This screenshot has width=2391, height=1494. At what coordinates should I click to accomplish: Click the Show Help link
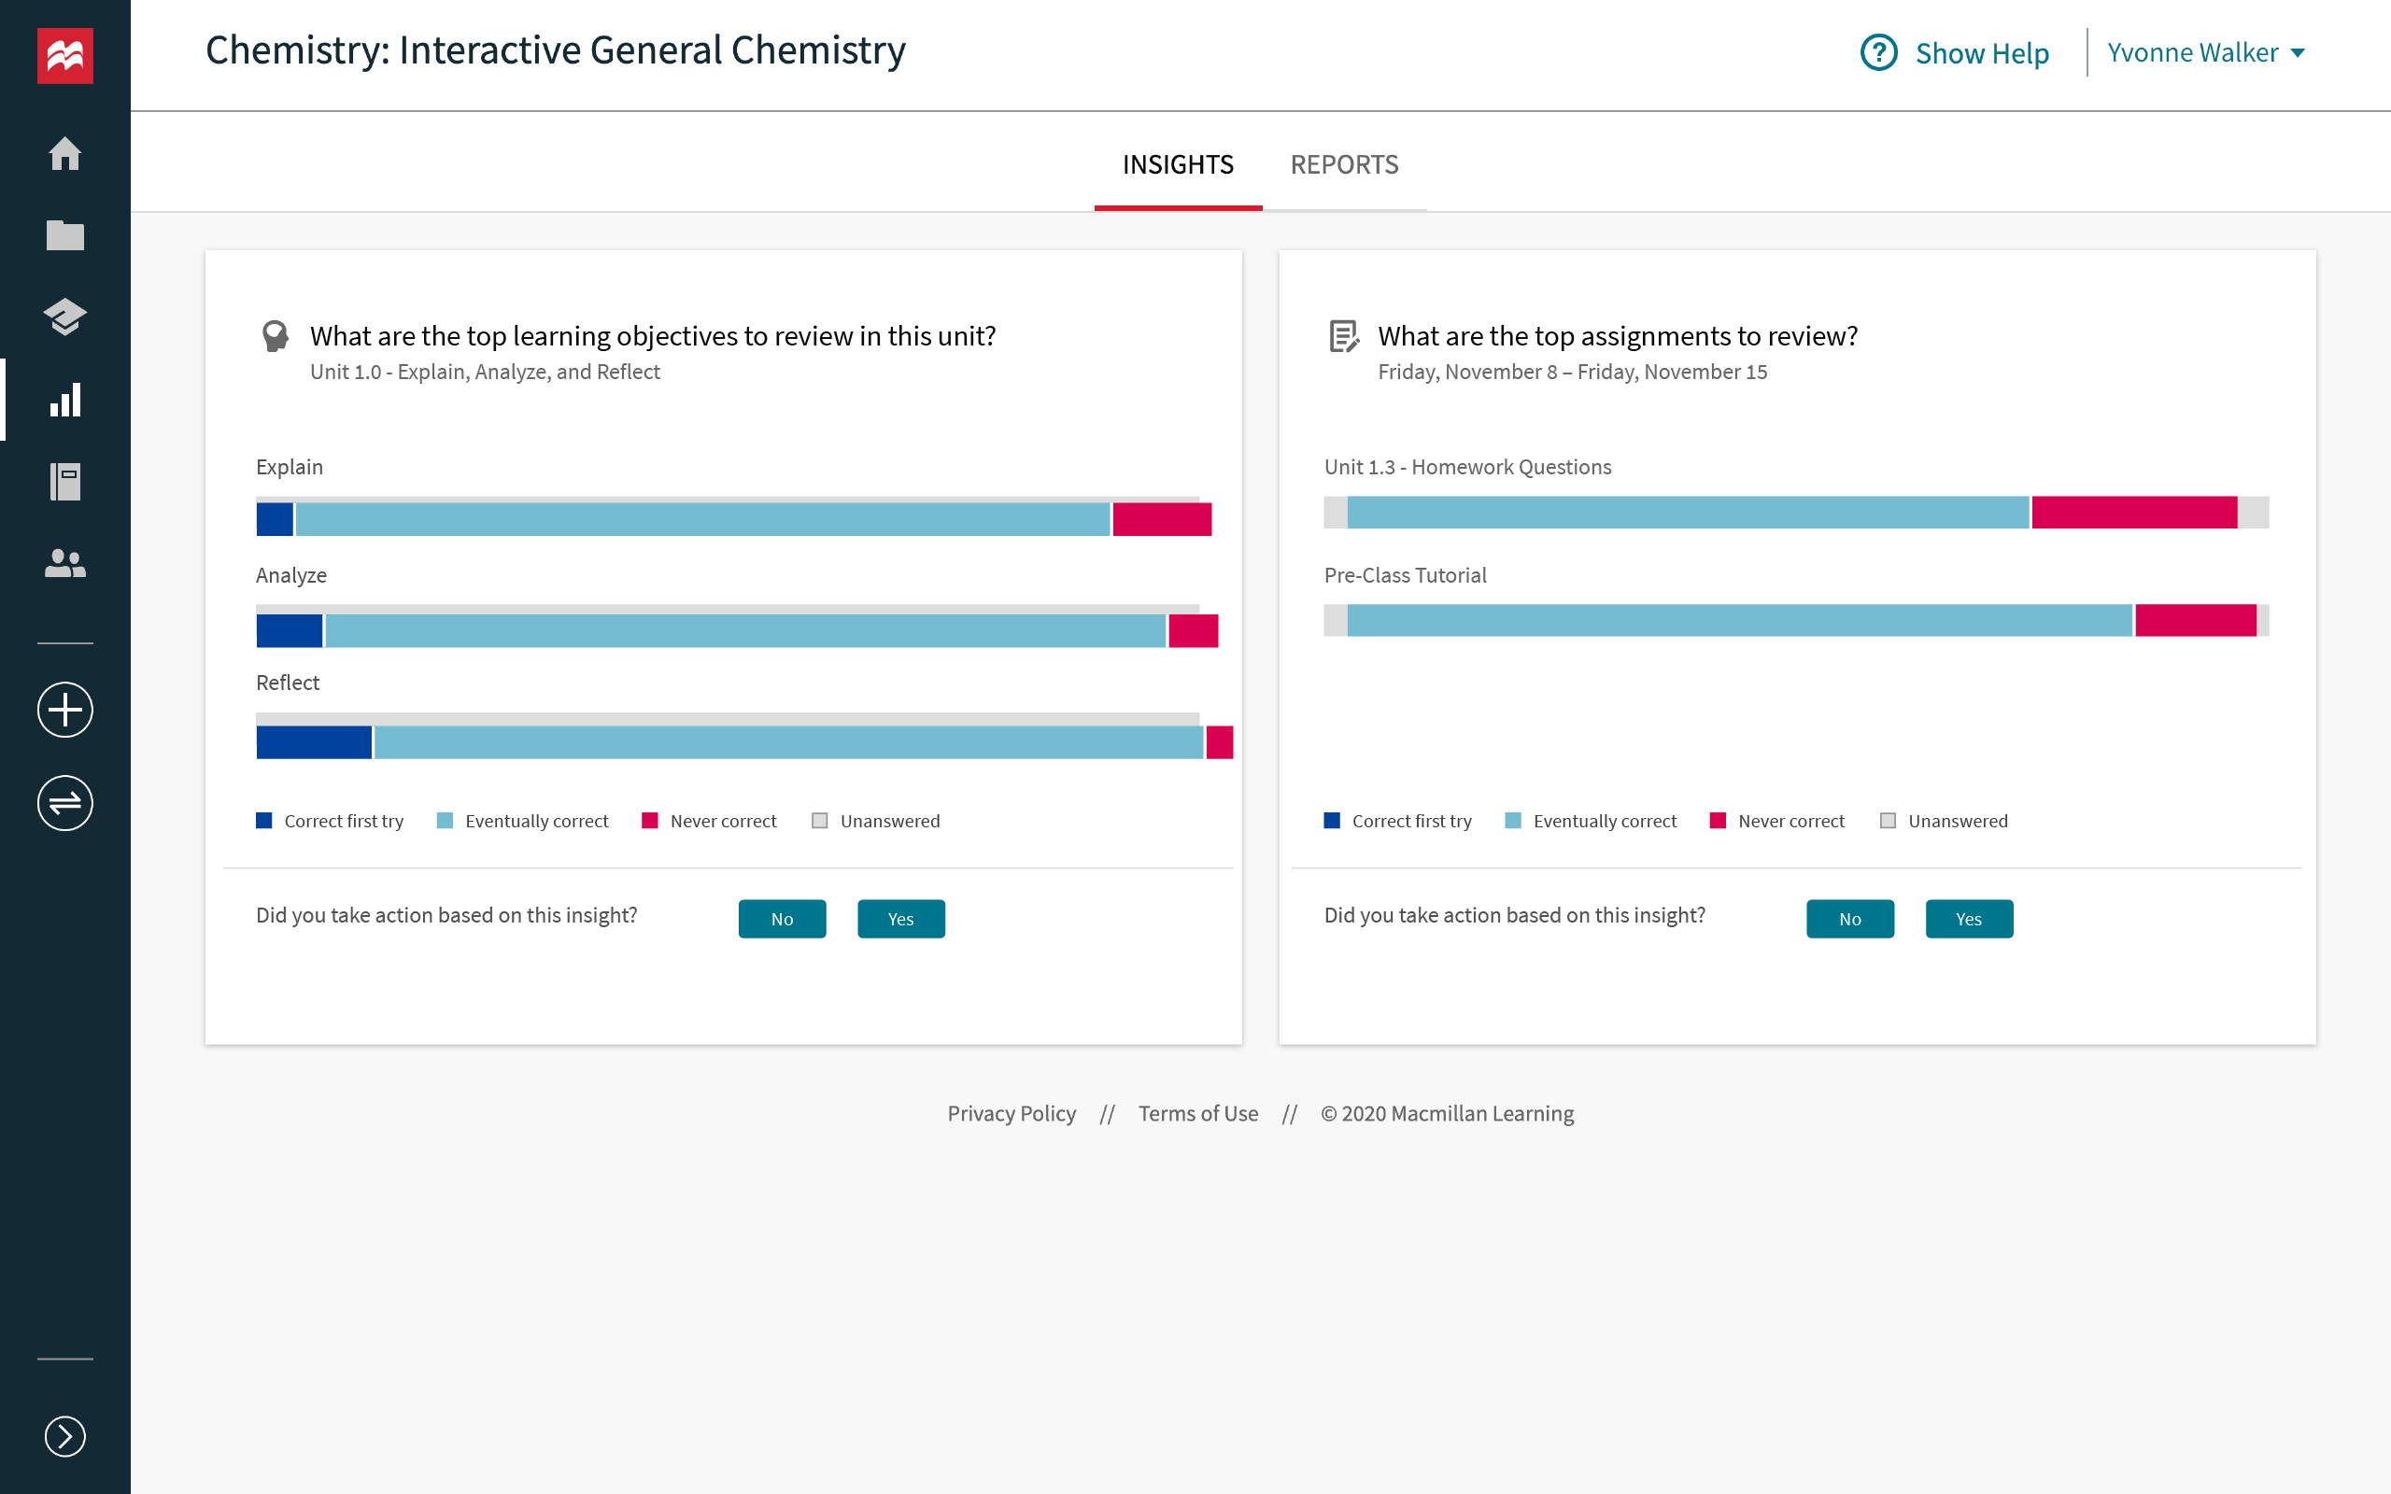pyautogui.click(x=1982, y=52)
